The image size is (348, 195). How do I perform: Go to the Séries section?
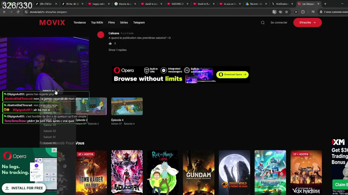point(124,22)
